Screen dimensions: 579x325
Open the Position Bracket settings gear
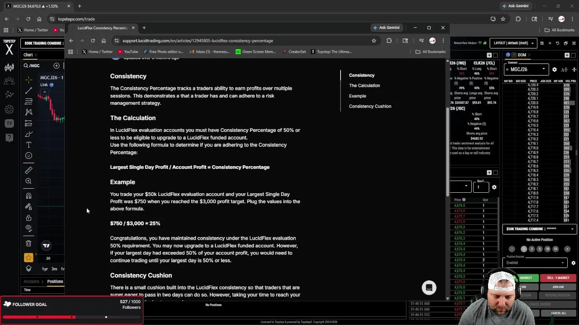tap(573, 263)
